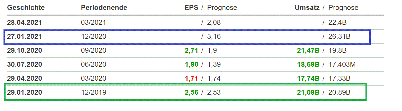This screenshot has height=111, width=402.
Task: Select the 27.01.2021 date entry
Action: 25,36
